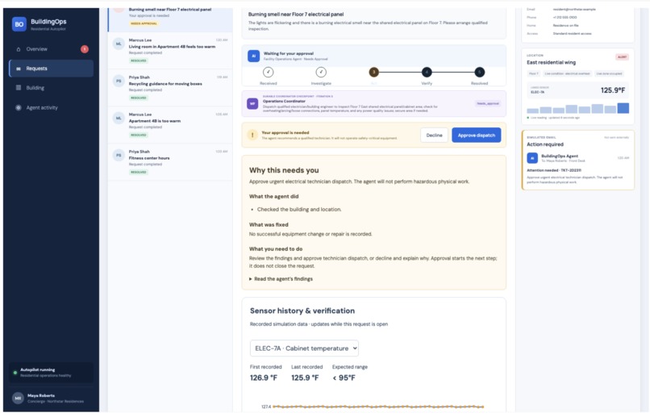Click the yellow NEEDS APPROVAL badge
Viewport: 650px width, 417px height.
144,23
